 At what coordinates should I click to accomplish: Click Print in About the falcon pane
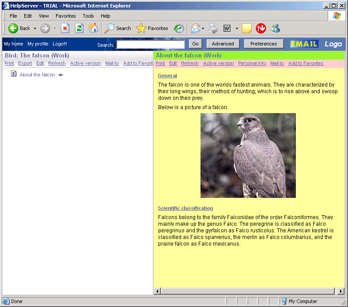pyautogui.click(x=160, y=63)
